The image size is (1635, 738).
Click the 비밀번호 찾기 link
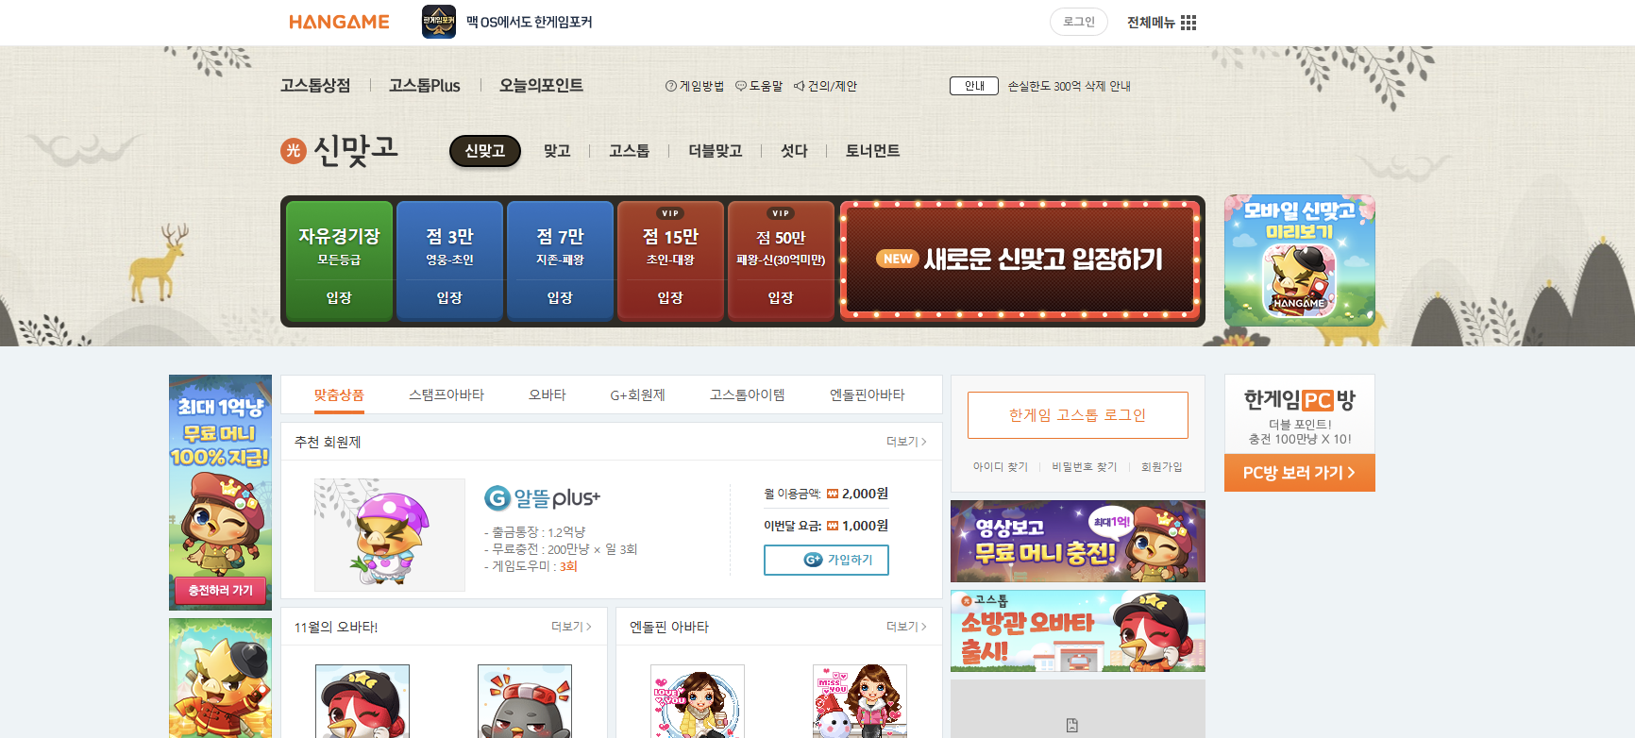[x=1084, y=467]
